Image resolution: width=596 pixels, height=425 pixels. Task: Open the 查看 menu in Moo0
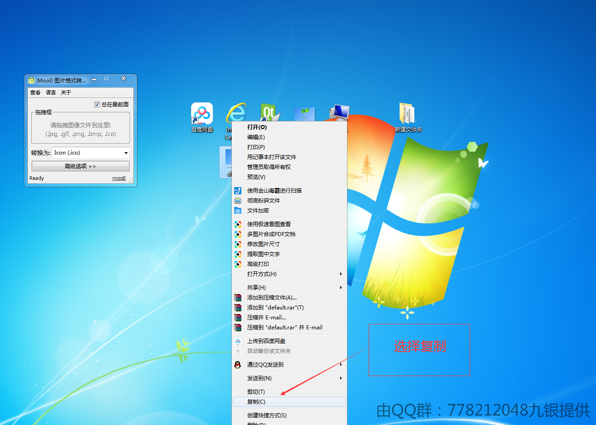(x=35, y=92)
